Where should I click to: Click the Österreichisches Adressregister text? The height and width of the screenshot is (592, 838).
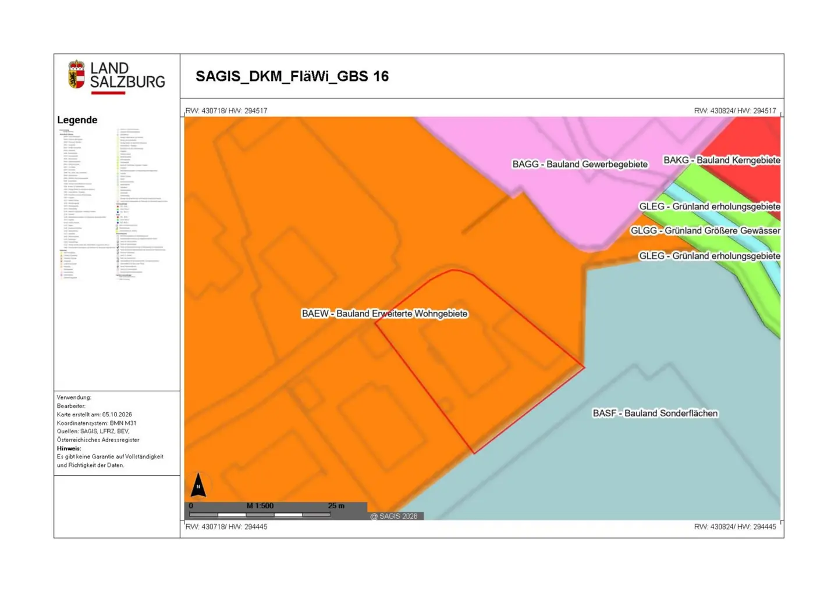coord(98,440)
